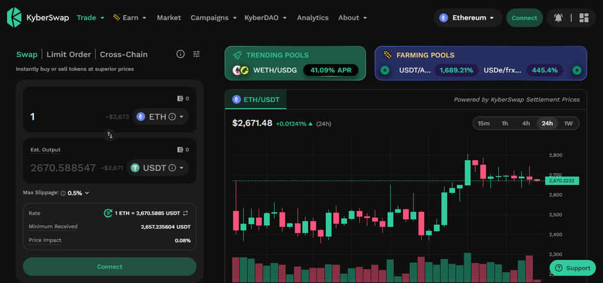
Task: Open the Ethereum network selector
Action: coord(468,18)
